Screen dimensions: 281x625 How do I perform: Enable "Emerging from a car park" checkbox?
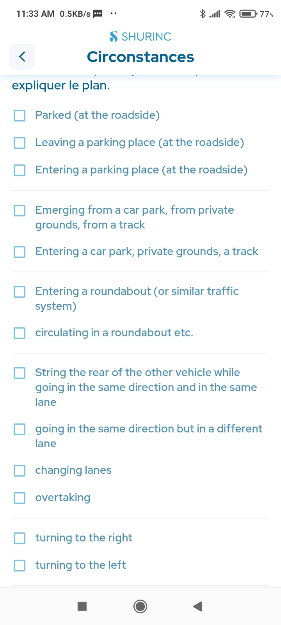(x=20, y=210)
